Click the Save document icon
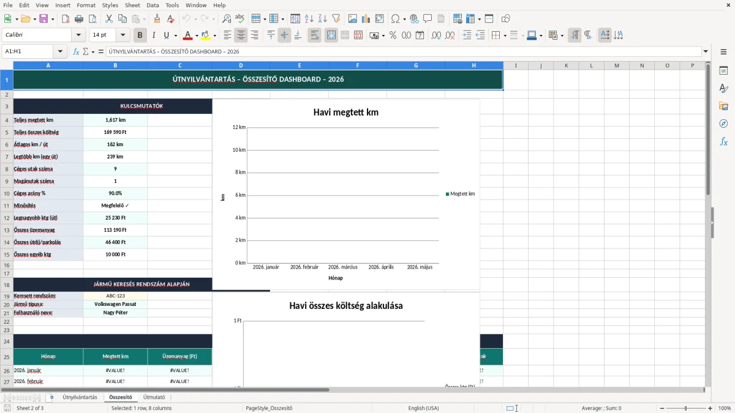 tap(43, 19)
